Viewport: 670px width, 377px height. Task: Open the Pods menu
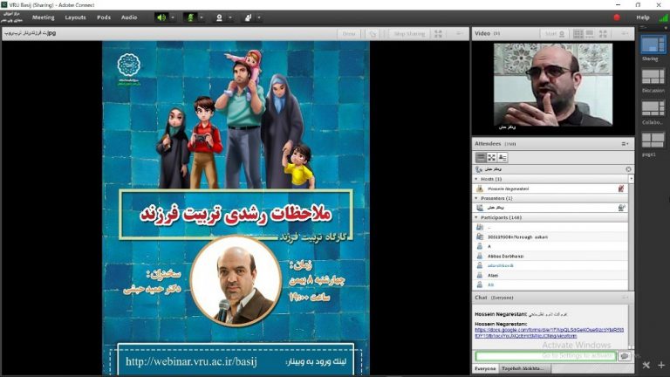point(104,17)
